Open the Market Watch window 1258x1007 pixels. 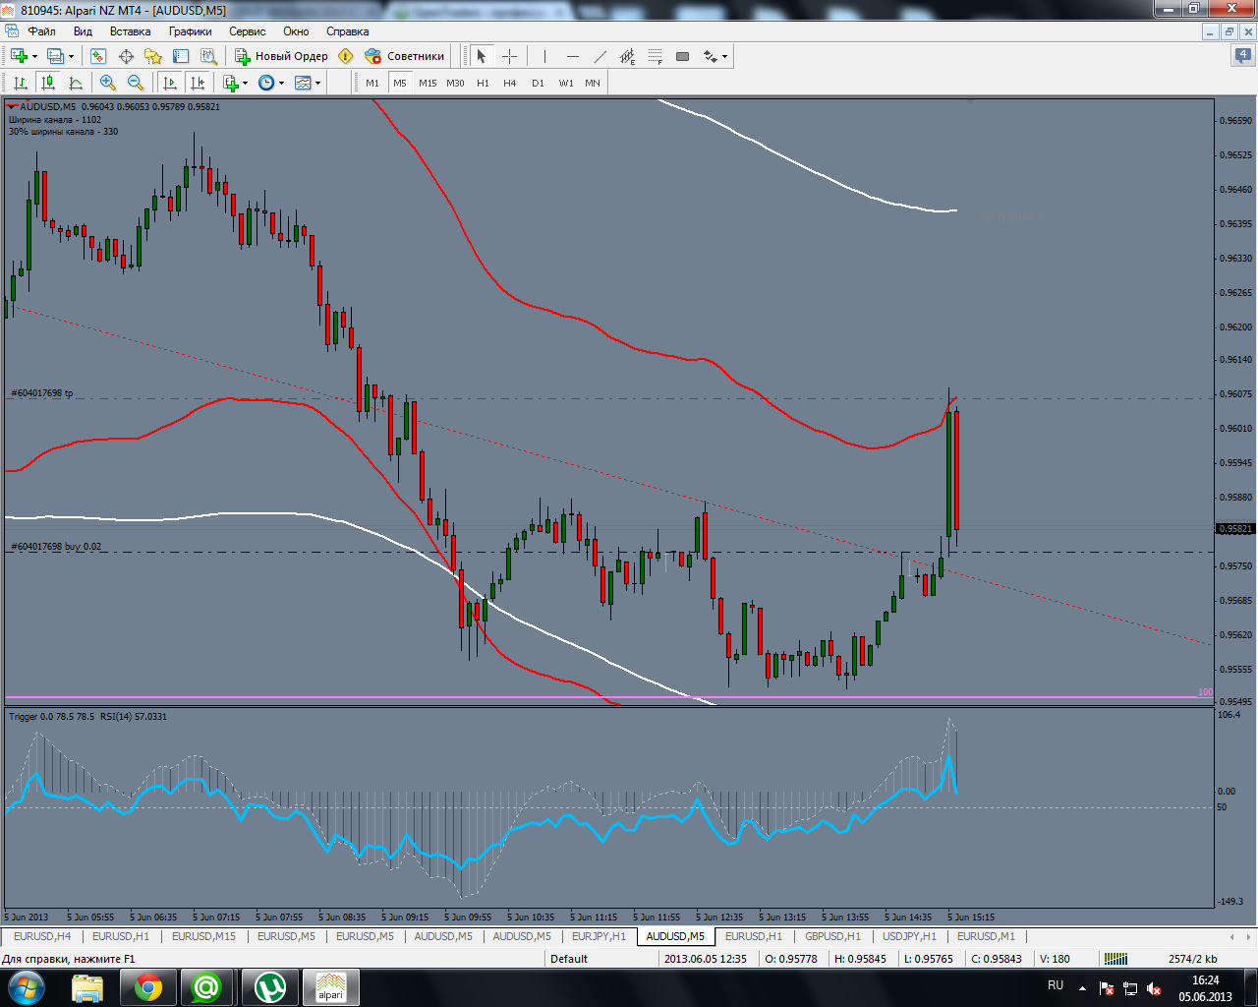click(98, 56)
